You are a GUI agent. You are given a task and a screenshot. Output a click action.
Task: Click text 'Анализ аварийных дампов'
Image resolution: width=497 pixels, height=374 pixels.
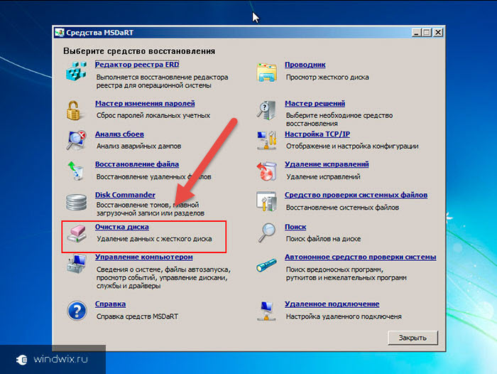(139, 146)
